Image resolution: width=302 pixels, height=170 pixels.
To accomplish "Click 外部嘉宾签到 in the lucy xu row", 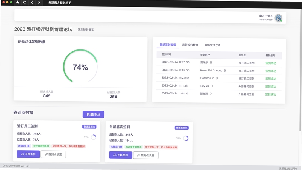I will click(247, 87).
